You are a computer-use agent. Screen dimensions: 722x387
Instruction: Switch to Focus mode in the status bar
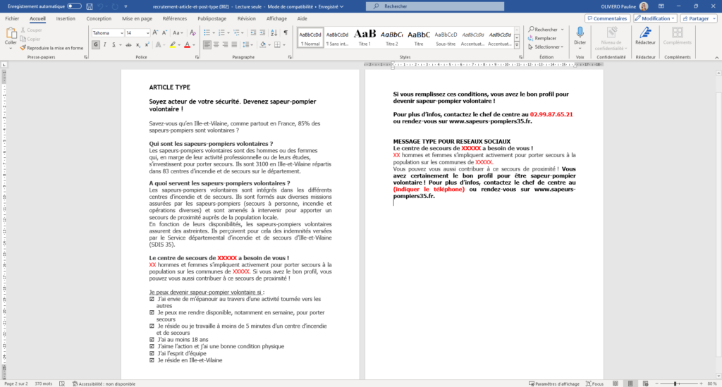click(x=594, y=383)
